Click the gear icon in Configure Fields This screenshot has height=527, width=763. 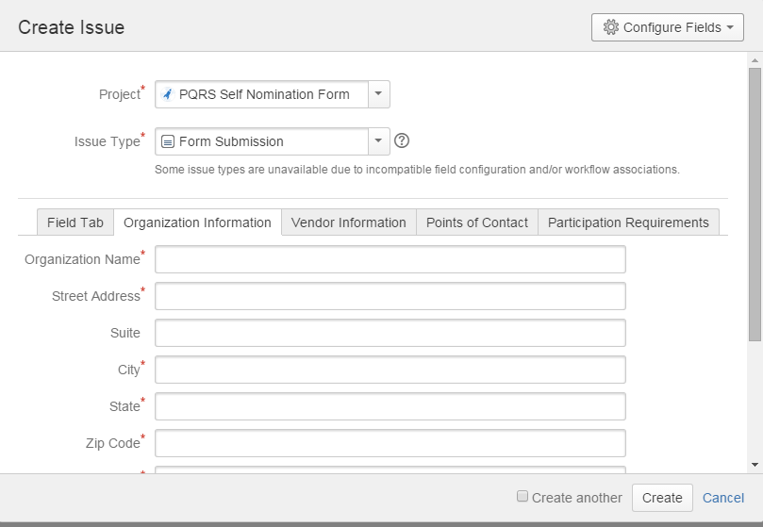(x=610, y=27)
